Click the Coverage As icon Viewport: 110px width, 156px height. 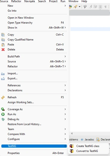click(3, 109)
